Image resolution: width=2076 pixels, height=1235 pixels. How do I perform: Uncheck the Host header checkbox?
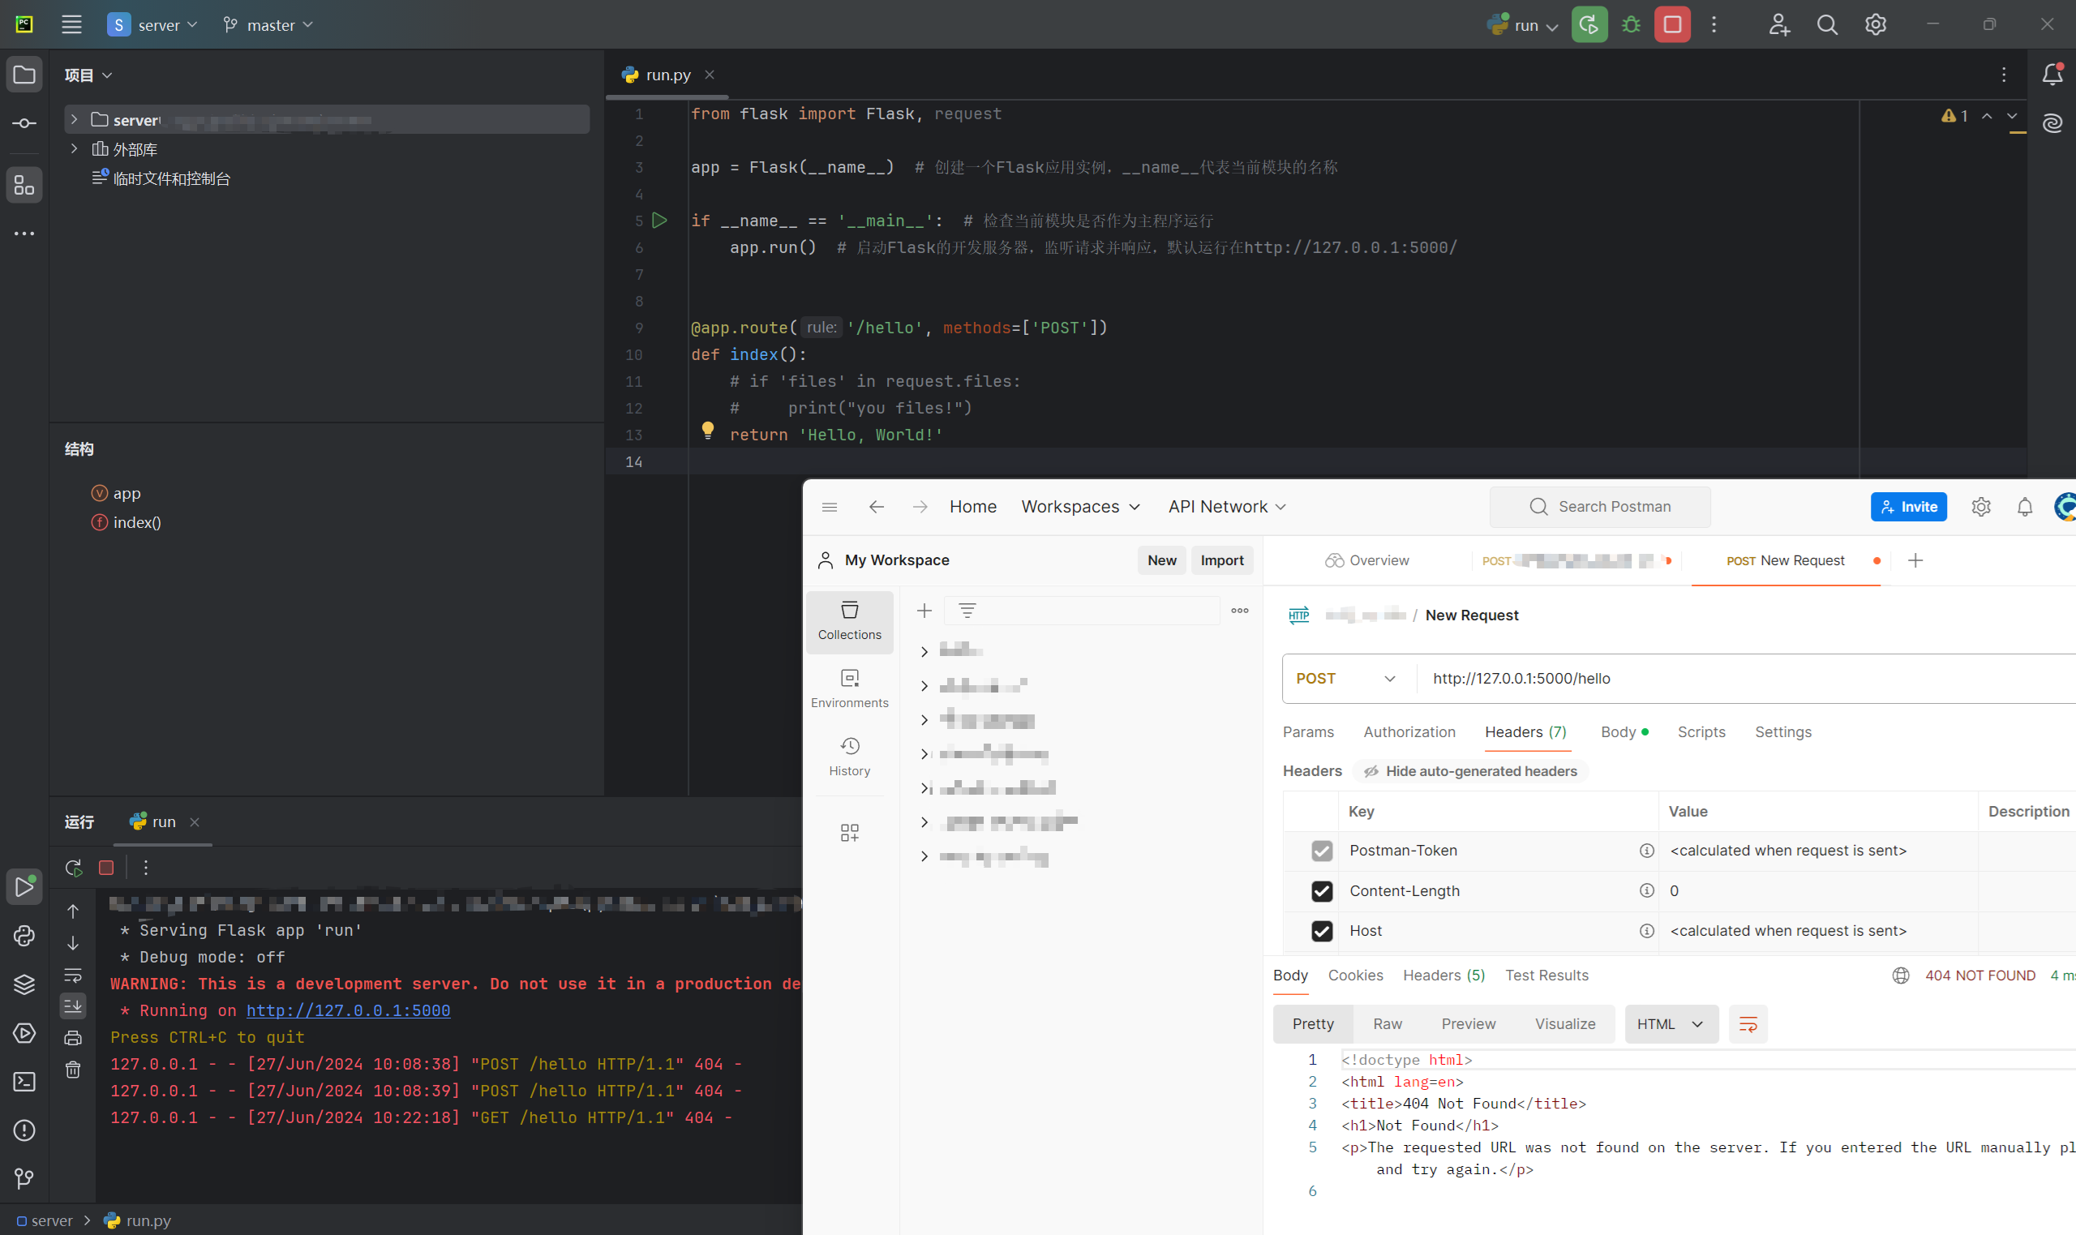coord(1321,930)
